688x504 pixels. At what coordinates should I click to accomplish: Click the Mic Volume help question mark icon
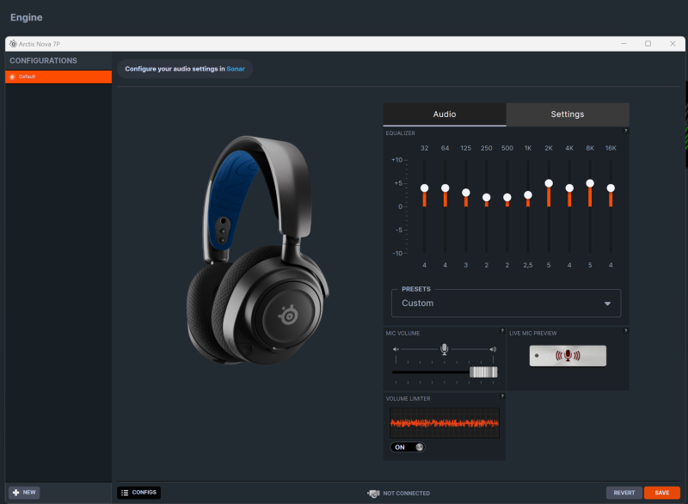[x=502, y=331]
